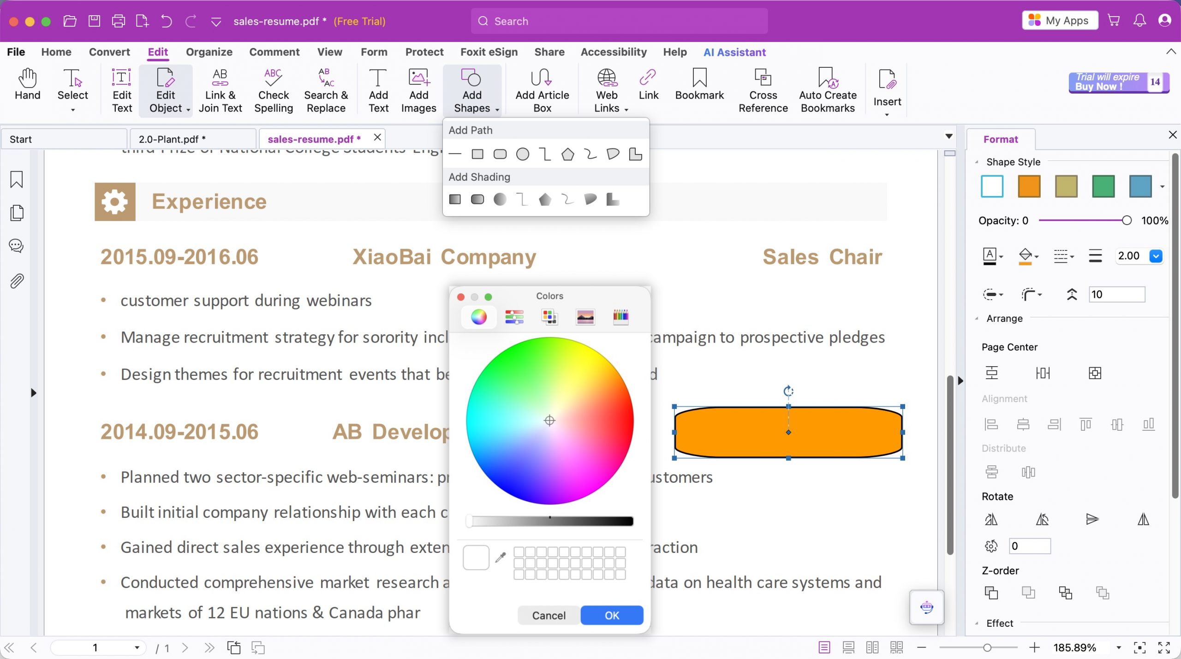Confirm color with OK button
Image resolution: width=1181 pixels, height=659 pixels.
[x=612, y=615]
